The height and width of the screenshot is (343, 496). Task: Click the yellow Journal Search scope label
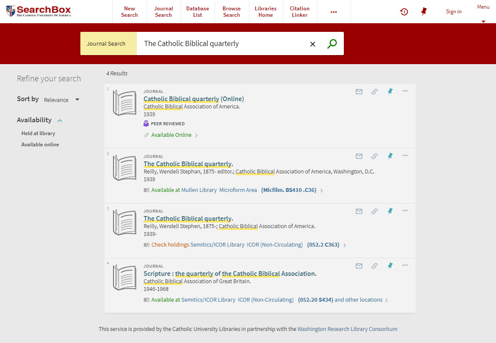tap(108, 44)
